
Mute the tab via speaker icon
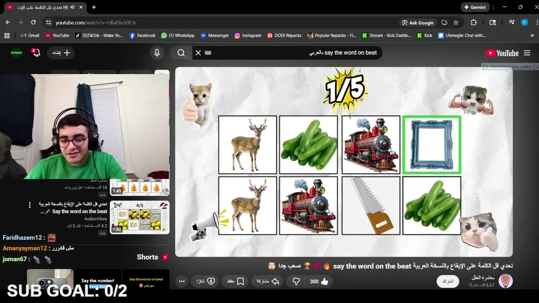[x=72, y=7]
